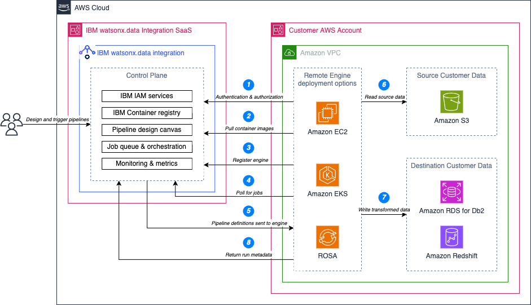This screenshot has width=531, height=305.
Task: Click the Destination Customer Data heading
Action: [451, 166]
